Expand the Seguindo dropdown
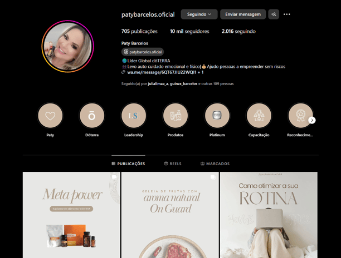This screenshot has height=258, width=341. [x=199, y=14]
